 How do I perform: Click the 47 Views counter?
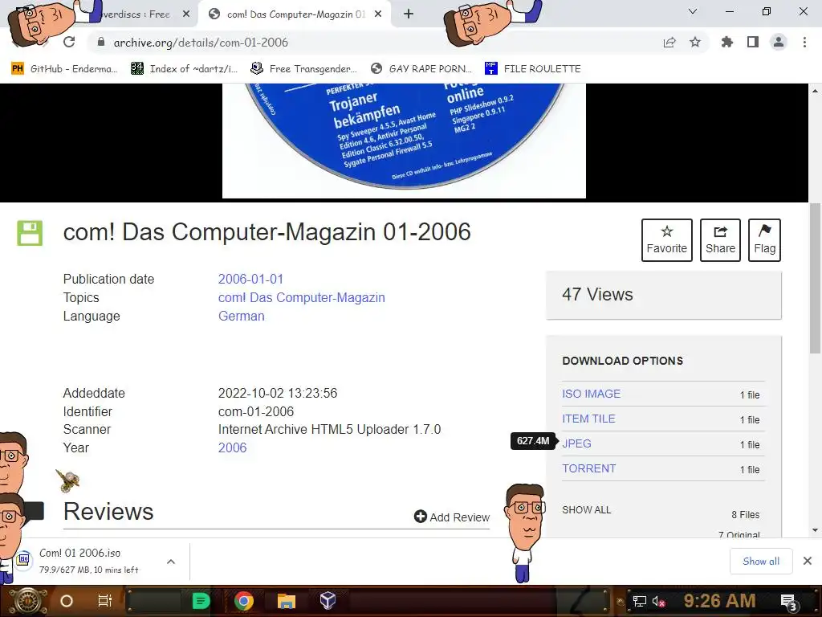click(597, 294)
